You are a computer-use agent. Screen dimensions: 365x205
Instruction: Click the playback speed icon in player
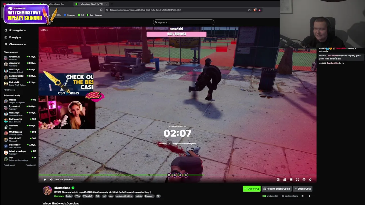[304, 180]
